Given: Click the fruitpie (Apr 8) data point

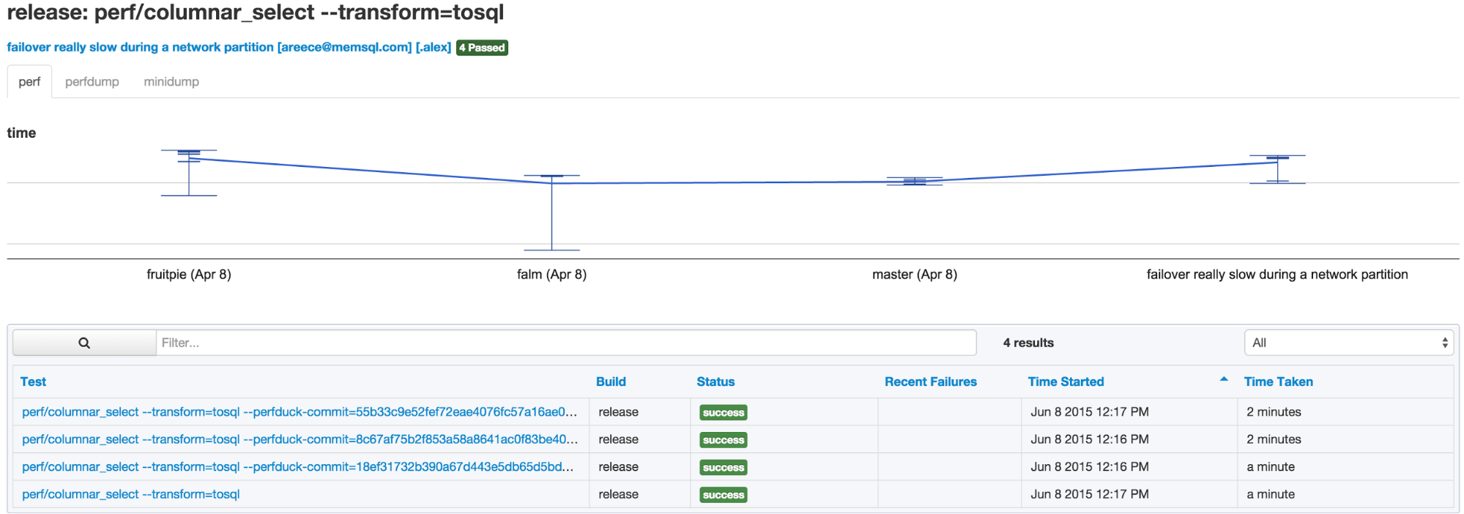Looking at the screenshot, I should click(x=189, y=158).
